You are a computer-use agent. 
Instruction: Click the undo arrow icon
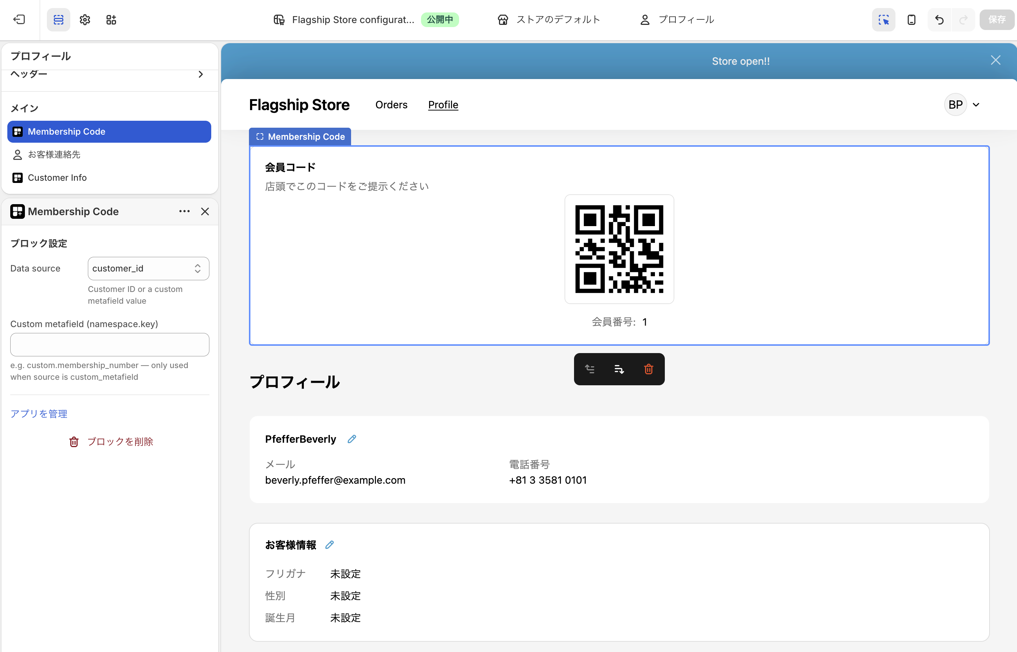point(939,19)
